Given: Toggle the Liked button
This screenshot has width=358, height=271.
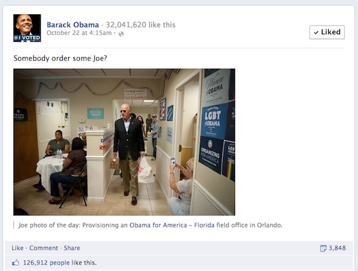Looking at the screenshot, I should coord(327,32).
